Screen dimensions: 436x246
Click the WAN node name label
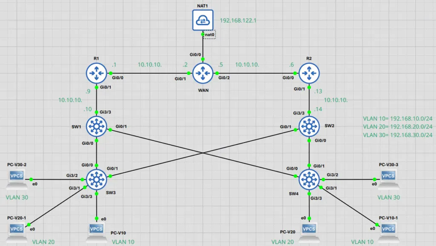[203, 90]
